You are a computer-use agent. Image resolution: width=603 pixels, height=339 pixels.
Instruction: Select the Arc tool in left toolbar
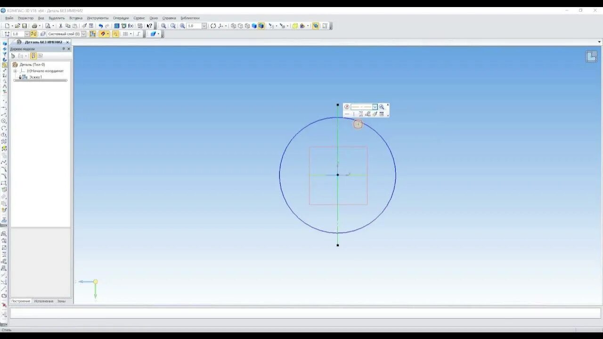click(4, 128)
